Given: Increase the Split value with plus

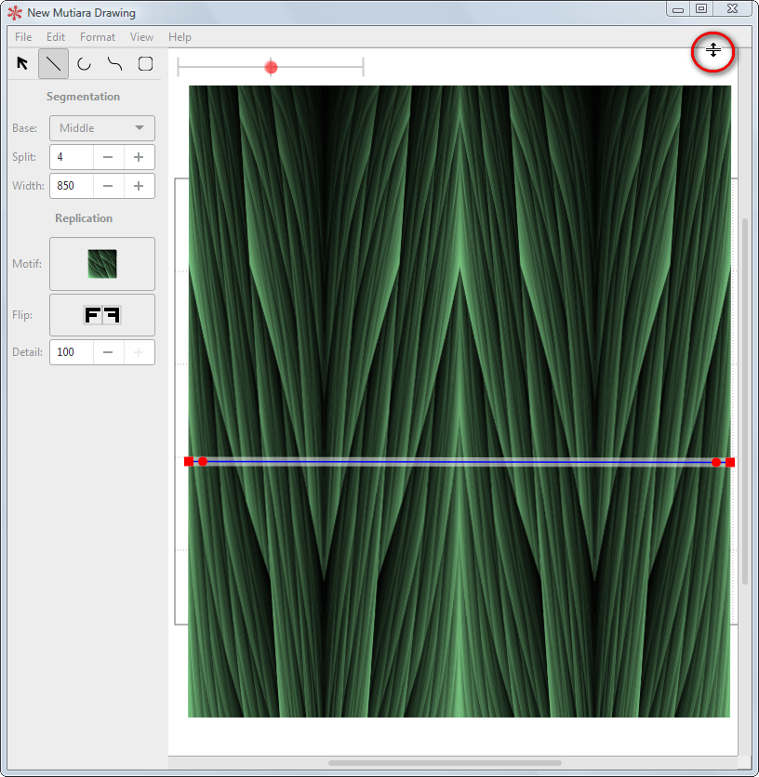Looking at the screenshot, I should tap(139, 157).
